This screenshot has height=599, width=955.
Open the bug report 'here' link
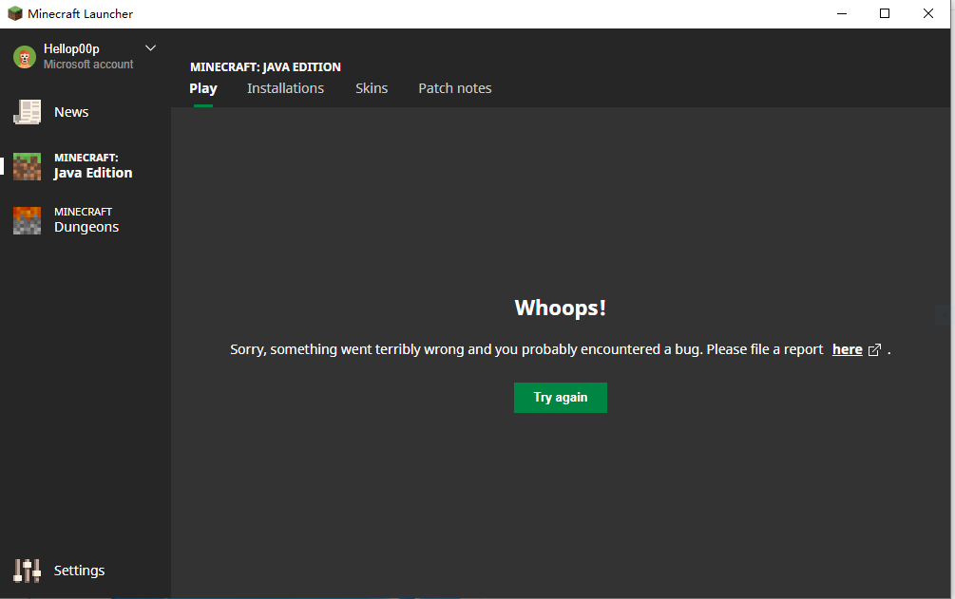[x=848, y=349]
